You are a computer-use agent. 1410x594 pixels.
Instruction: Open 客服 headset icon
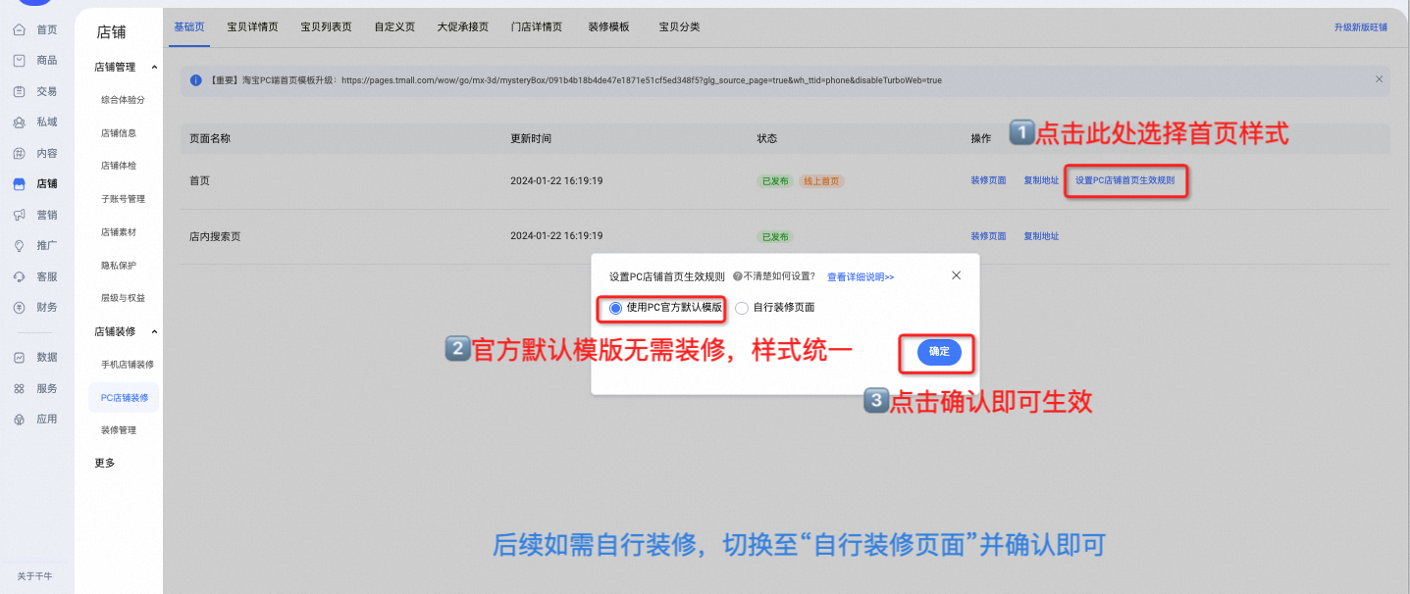[20, 276]
